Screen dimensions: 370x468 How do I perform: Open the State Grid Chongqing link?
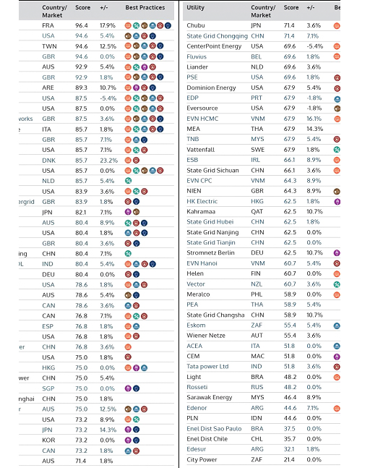pos(217,36)
